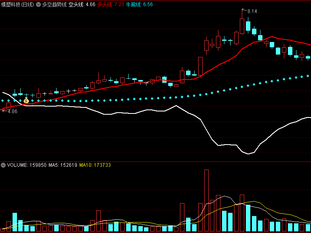Screen dimensions: 311x233
Task: Click the MA5: 152619 label
Action: click(63, 165)
